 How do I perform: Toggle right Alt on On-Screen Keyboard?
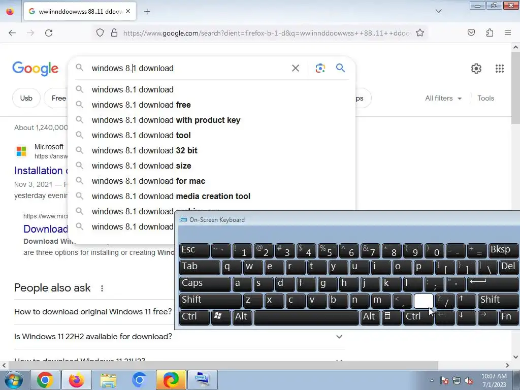coord(370,317)
